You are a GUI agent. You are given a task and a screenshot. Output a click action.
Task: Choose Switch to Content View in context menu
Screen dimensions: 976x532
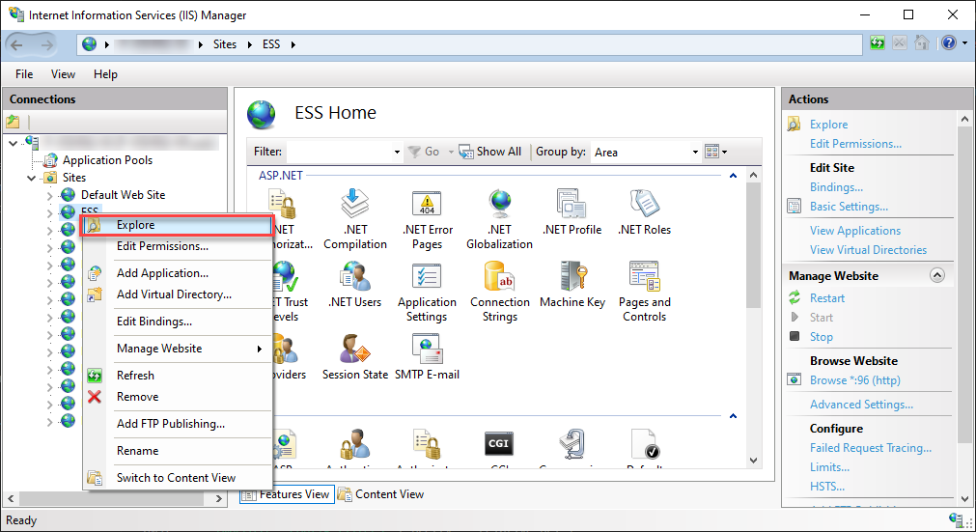178,478
